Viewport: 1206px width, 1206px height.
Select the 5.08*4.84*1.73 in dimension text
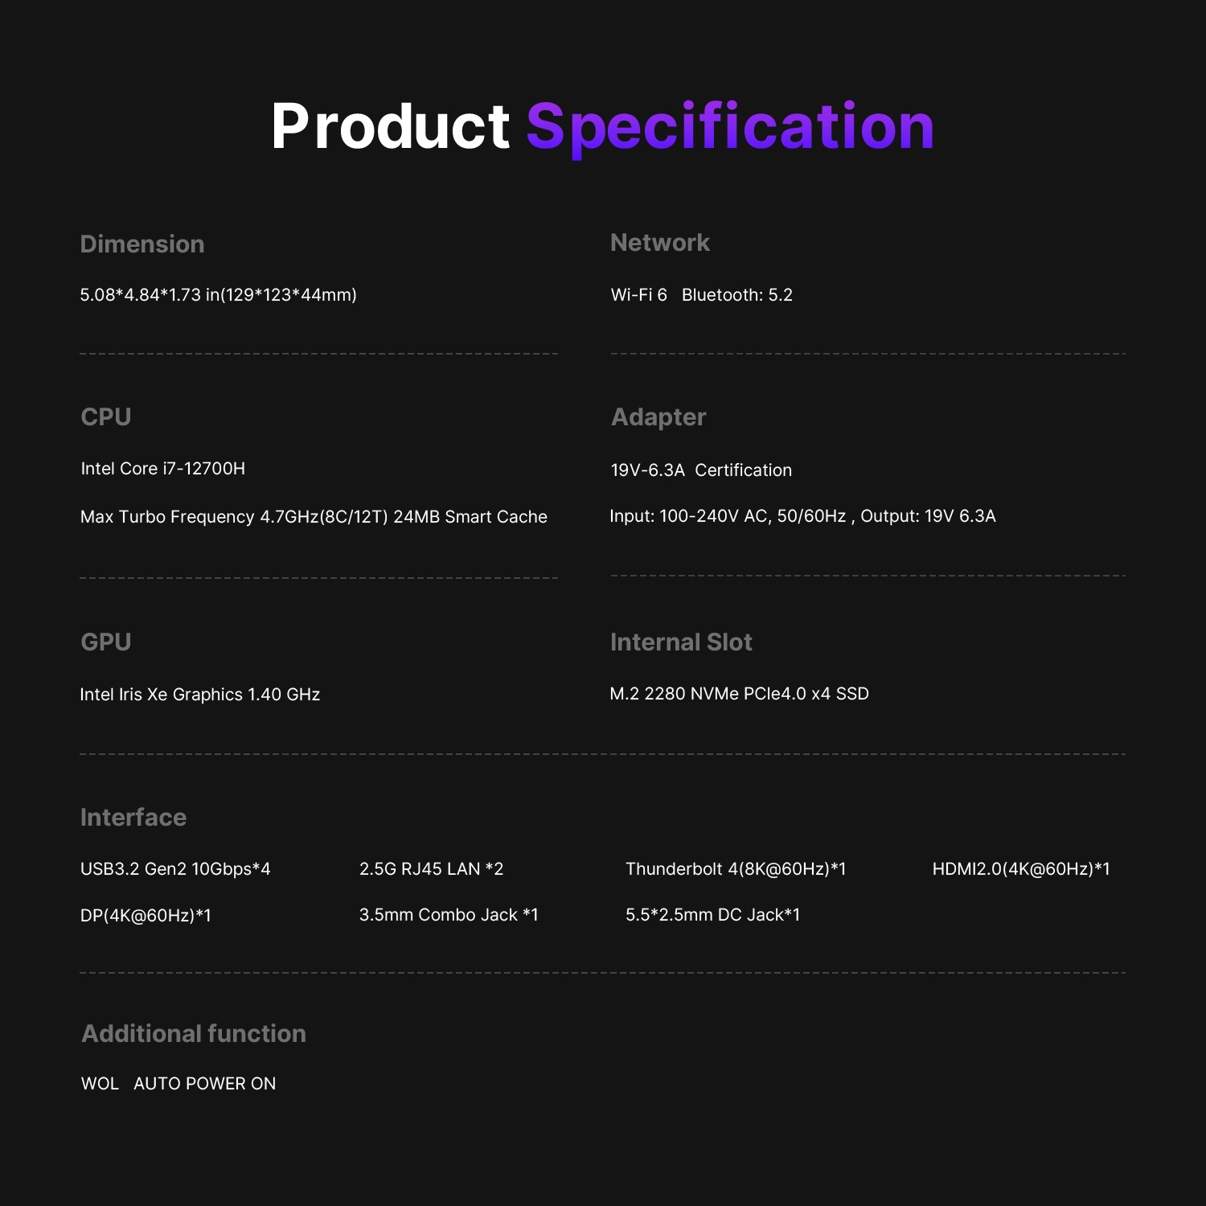coord(218,295)
